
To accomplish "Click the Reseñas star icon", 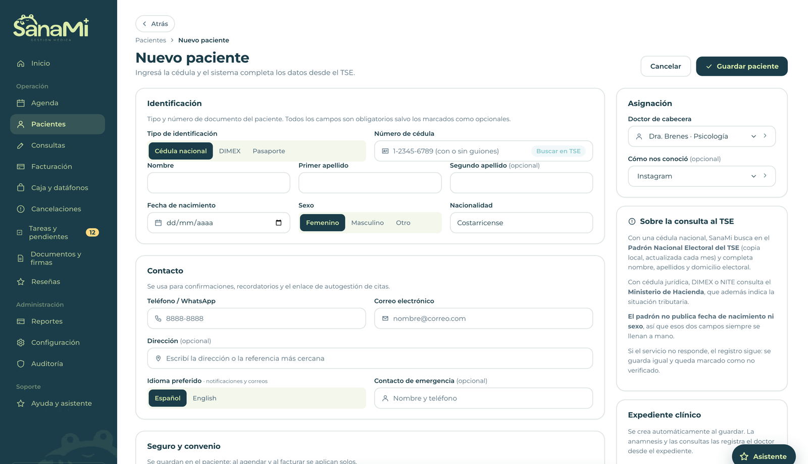I will (21, 282).
